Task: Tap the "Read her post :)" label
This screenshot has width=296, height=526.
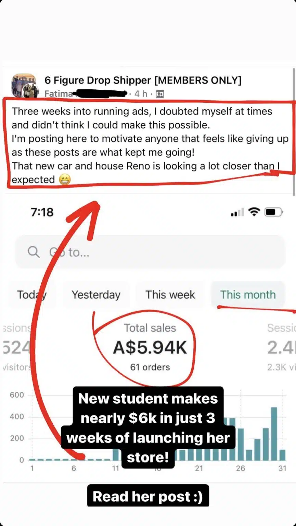Action: point(148,497)
